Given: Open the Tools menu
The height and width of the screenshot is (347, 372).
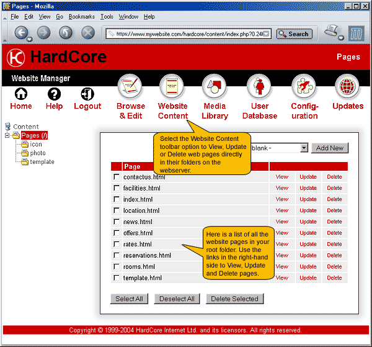Looking at the screenshot, I should tap(107, 17).
